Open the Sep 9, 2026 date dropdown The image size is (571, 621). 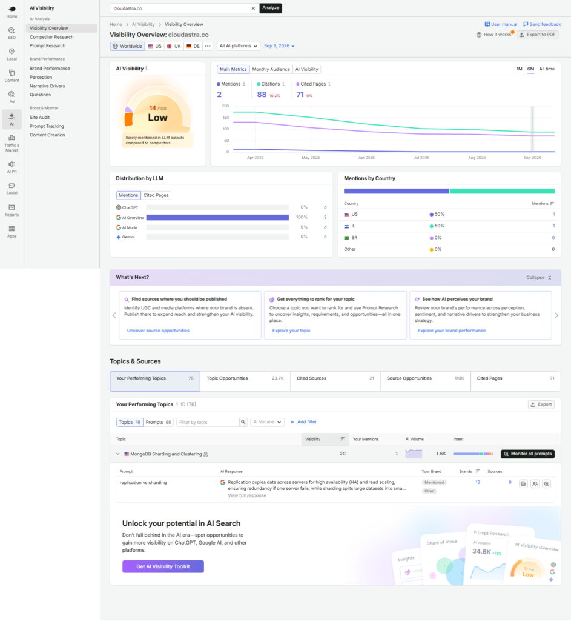click(x=279, y=46)
